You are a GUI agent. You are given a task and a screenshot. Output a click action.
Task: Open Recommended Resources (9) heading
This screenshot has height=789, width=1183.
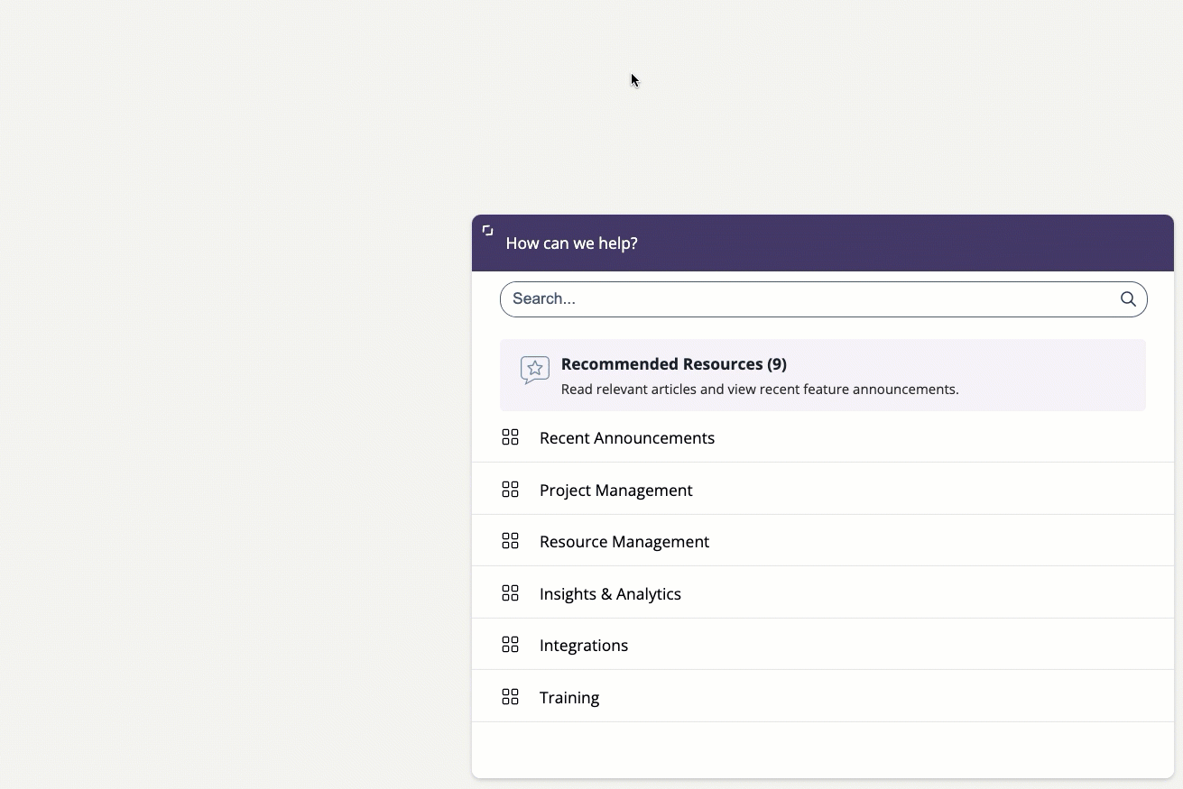point(674,364)
